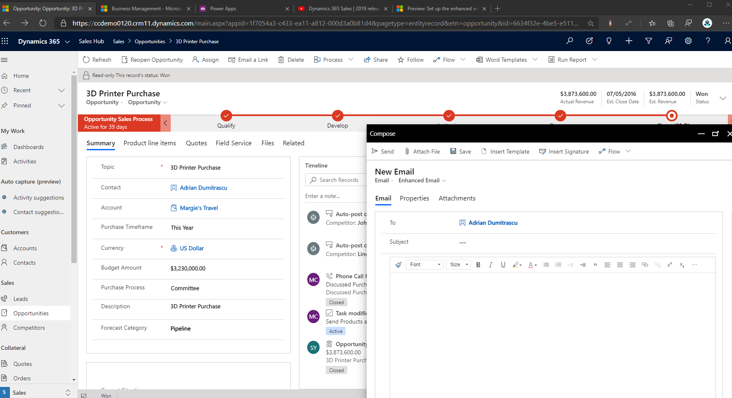
Task: Open the Attachments tab in New Email
Action: point(457,198)
